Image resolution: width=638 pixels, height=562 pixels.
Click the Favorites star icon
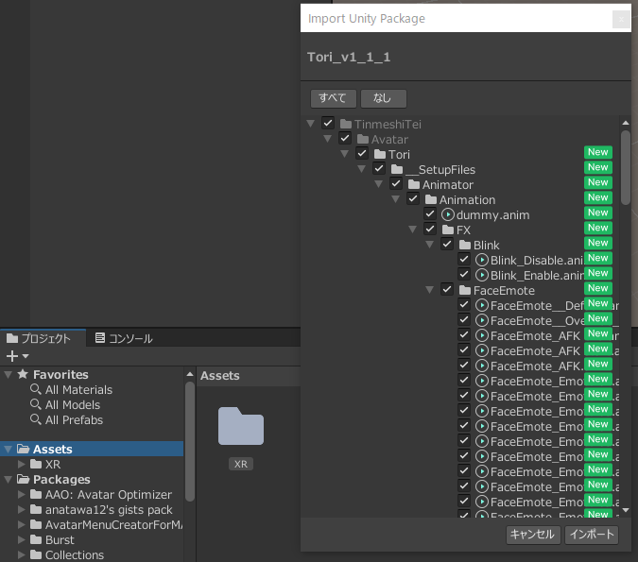(x=23, y=374)
